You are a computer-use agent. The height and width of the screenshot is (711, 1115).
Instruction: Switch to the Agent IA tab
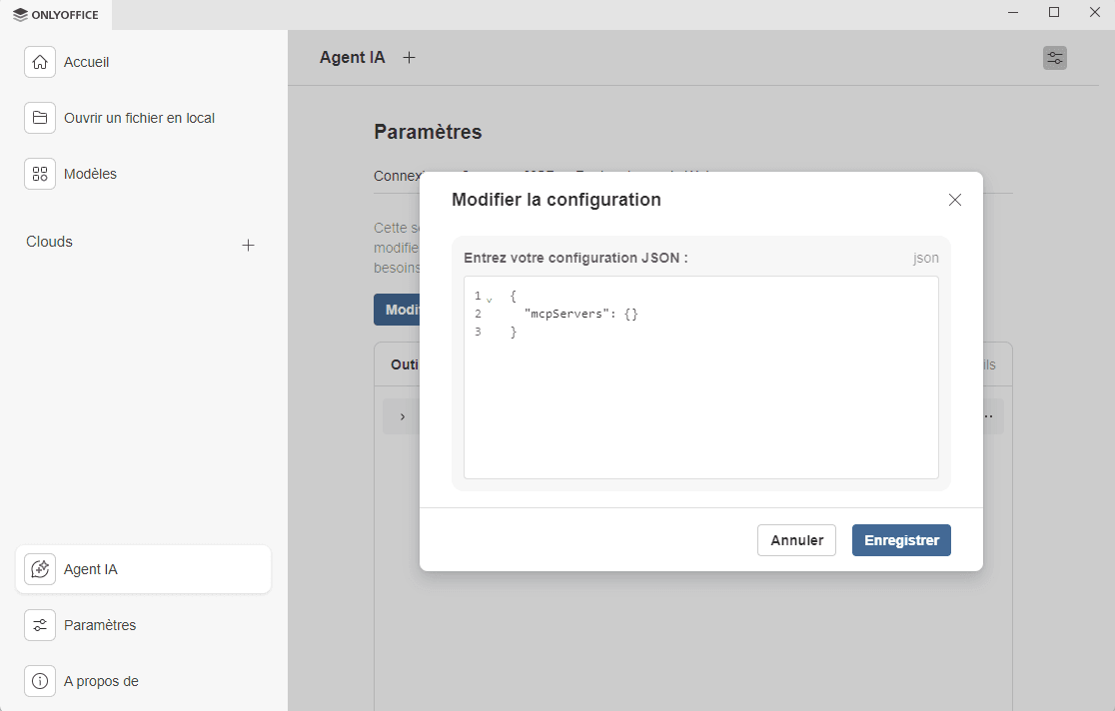[352, 57]
